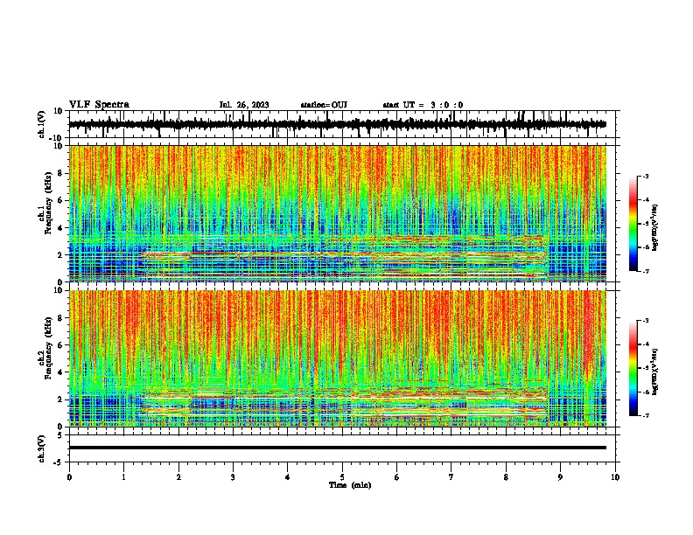693x535 pixels.
Task: Click the ch.2 spectrogram color scale bar
Action: [x=633, y=368]
